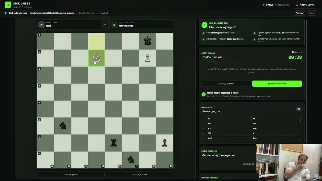Click the Chat nasıl oynuyor? heading
This screenshot has width=322, height=181.
tap(222, 27)
